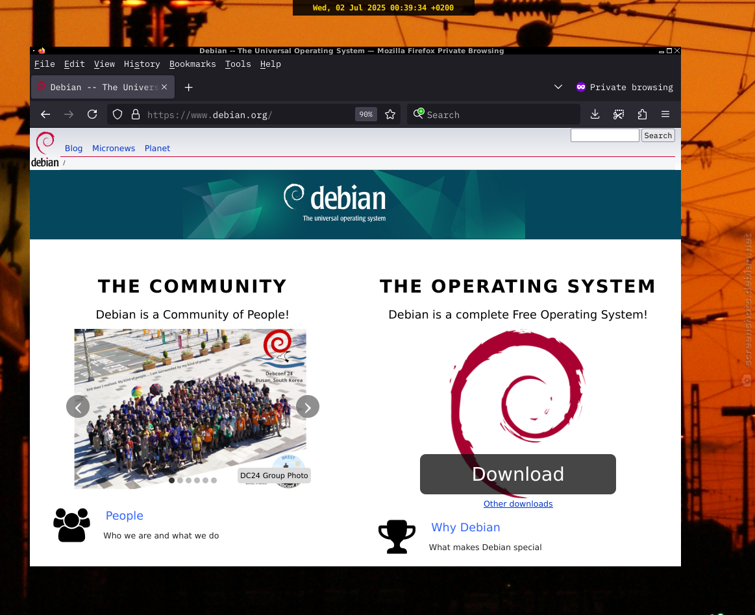Go back using the back arrow
The height and width of the screenshot is (615, 755).
(x=45, y=115)
